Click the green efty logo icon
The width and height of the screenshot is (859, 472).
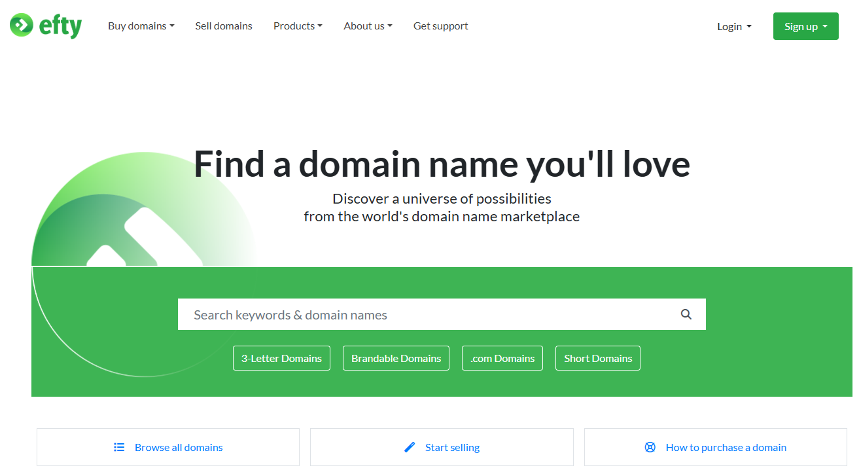21,26
